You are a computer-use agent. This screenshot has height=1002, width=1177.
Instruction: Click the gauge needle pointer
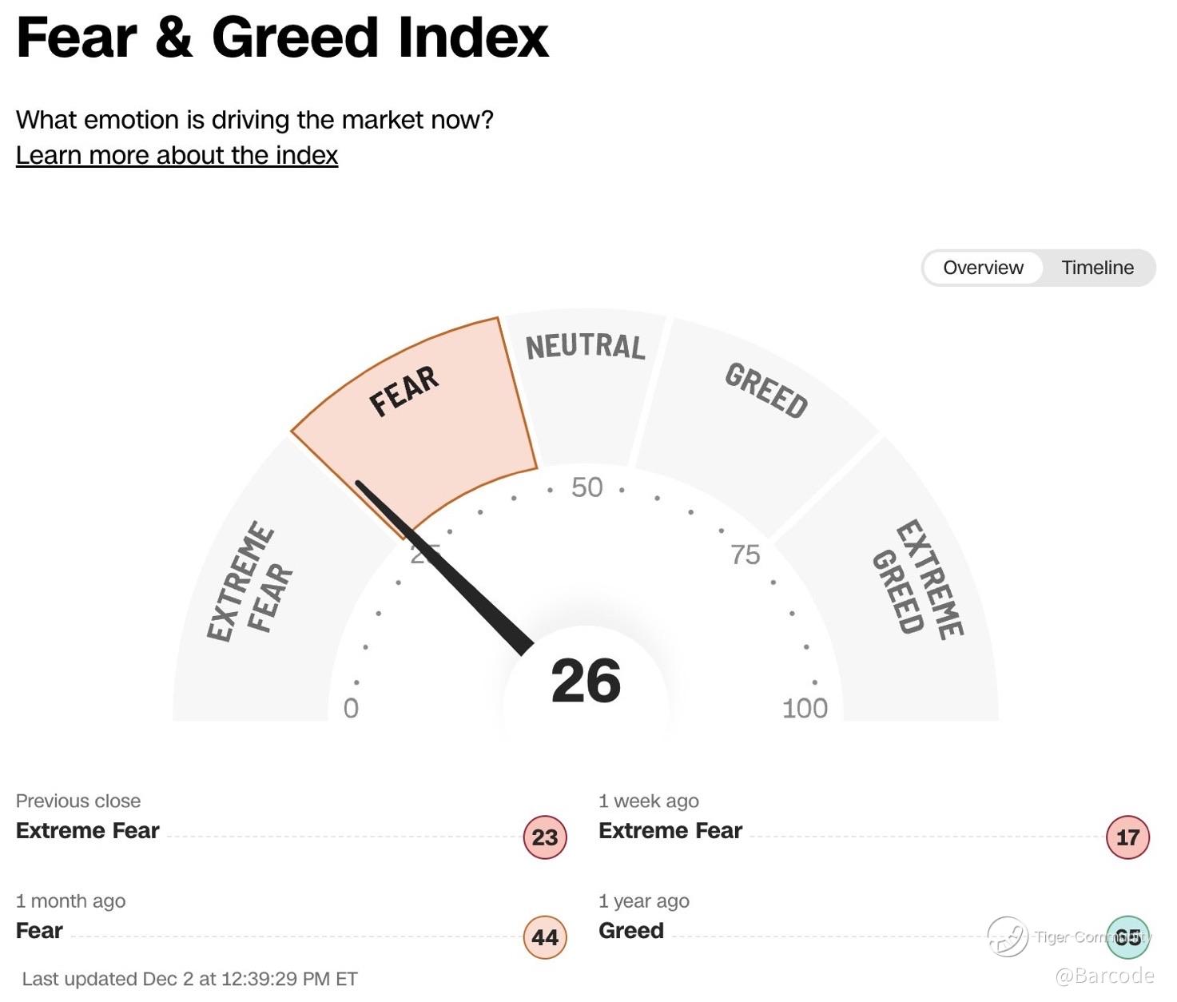tap(444, 568)
